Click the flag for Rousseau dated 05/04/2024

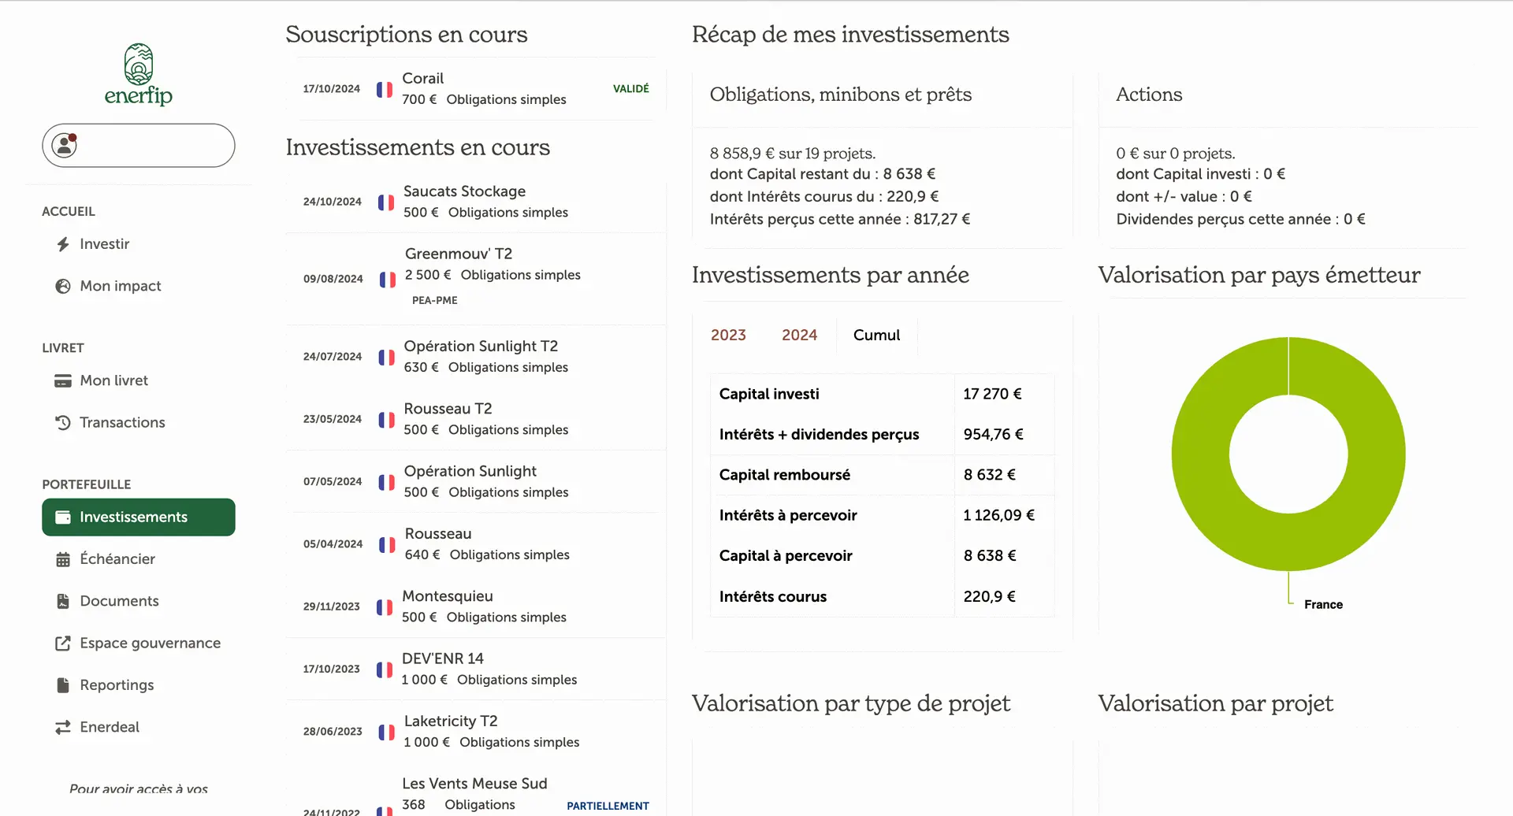coord(388,545)
